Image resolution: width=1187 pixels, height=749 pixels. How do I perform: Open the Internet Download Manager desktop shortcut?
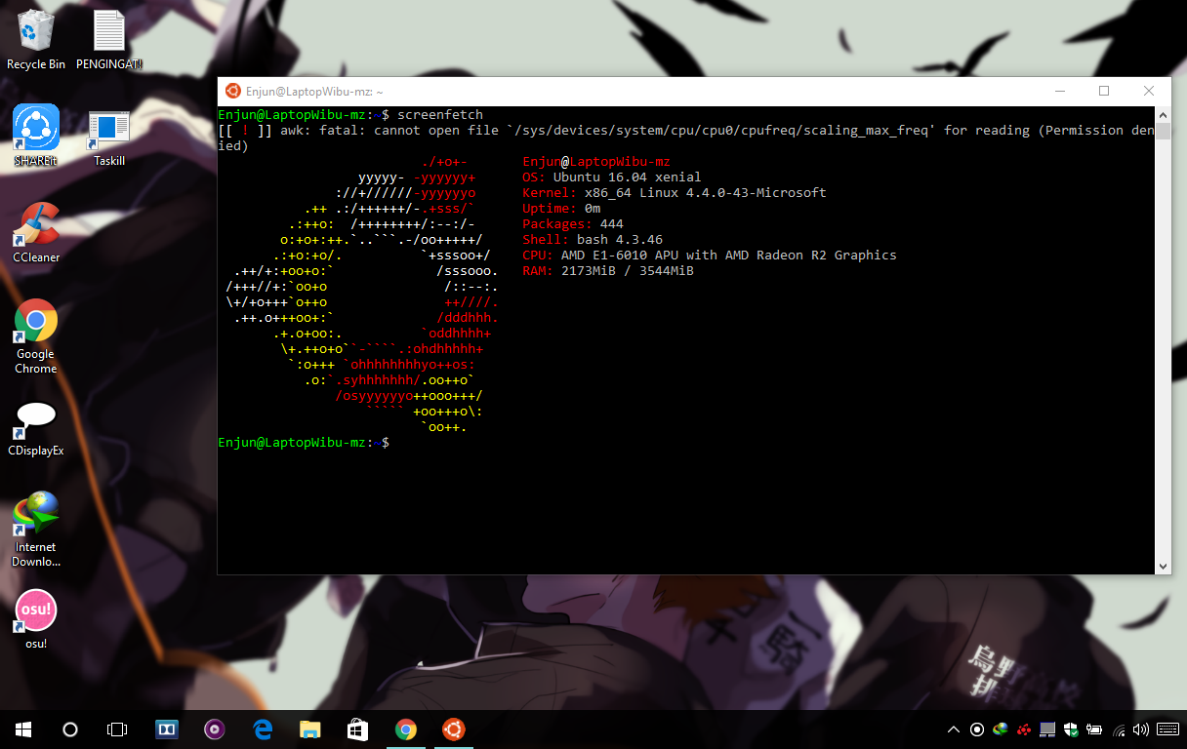pos(36,529)
